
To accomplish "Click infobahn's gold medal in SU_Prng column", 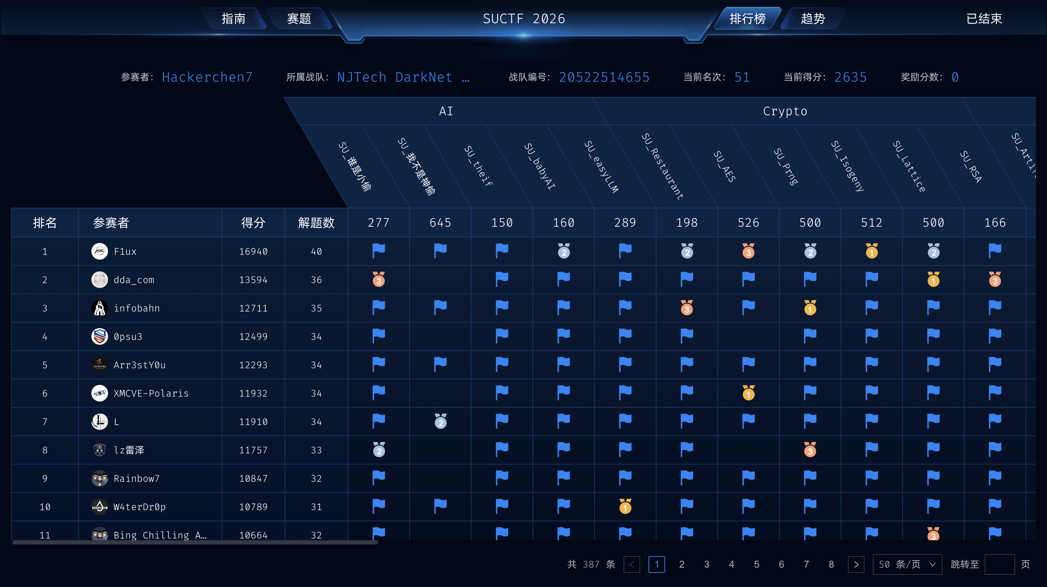I will (809, 307).
